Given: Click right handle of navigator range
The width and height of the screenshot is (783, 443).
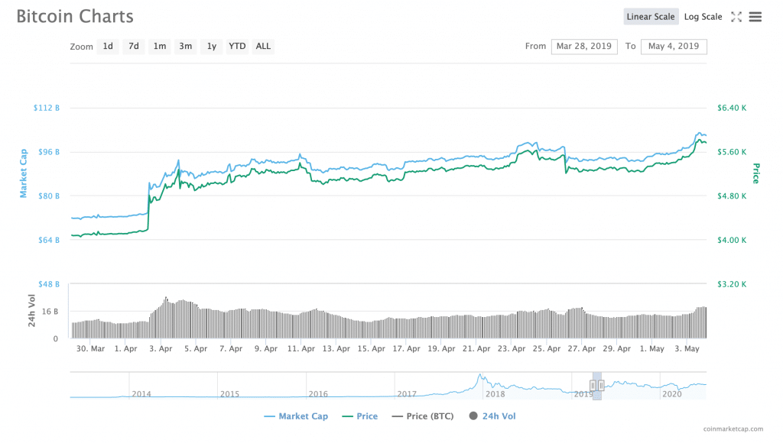Looking at the screenshot, I should point(601,386).
